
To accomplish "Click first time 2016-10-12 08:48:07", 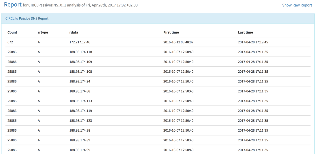I will coord(178,42).
